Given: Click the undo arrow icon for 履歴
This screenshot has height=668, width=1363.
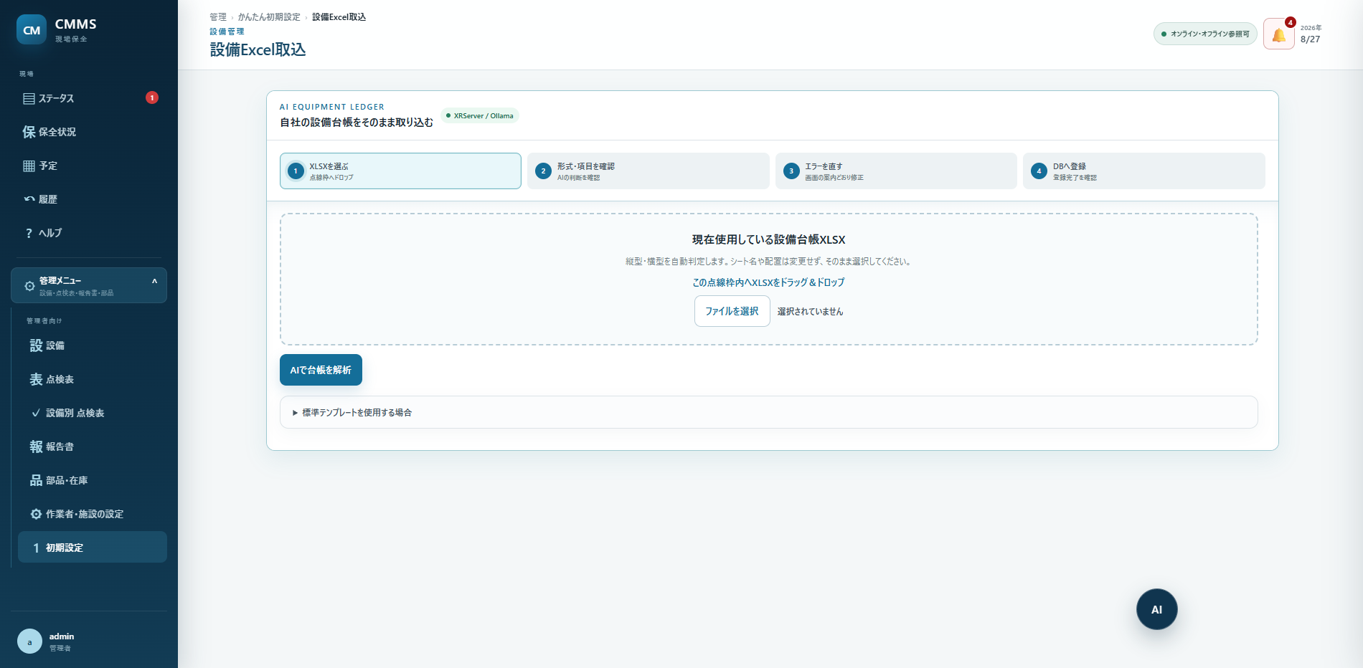Looking at the screenshot, I should (x=29, y=199).
